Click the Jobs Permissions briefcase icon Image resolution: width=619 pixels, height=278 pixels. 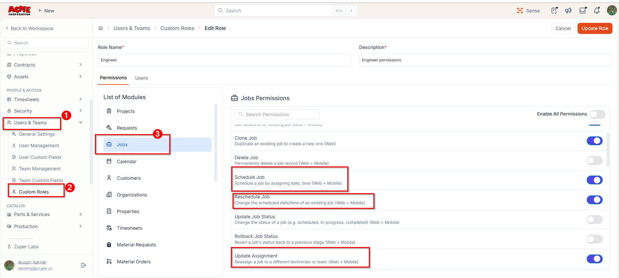234,98
